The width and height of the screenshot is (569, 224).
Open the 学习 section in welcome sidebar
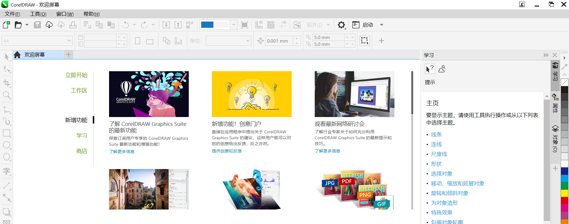(x=81, y=135)
